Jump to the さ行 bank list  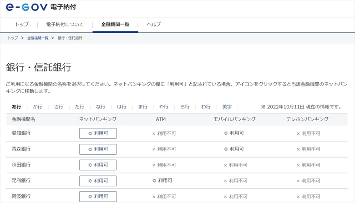(59, 107)
